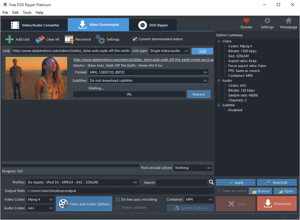Click the Clear All eraser icon
This screenshot has width=300, height=220.
coord(40,39)
